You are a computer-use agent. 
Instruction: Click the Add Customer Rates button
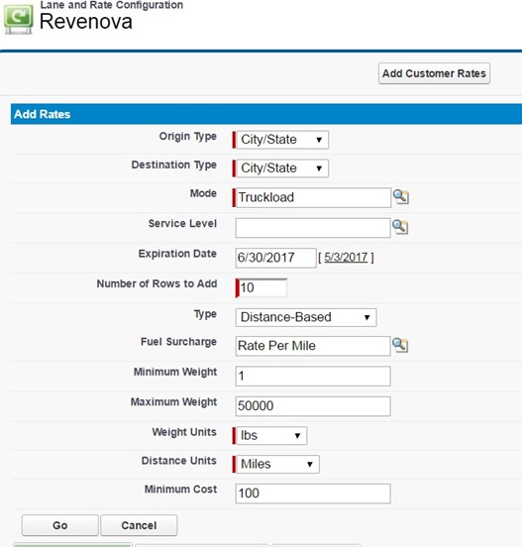(x=434, y=73)
